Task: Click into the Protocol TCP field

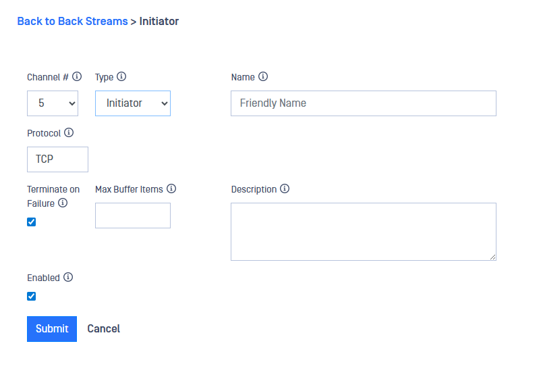Action: (57, 159)
